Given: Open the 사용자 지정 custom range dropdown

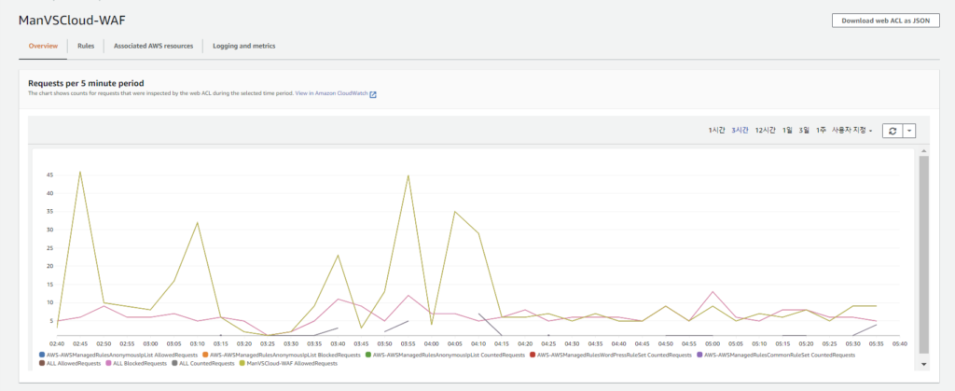Looking at the screenshot, I should click(851, 131).
